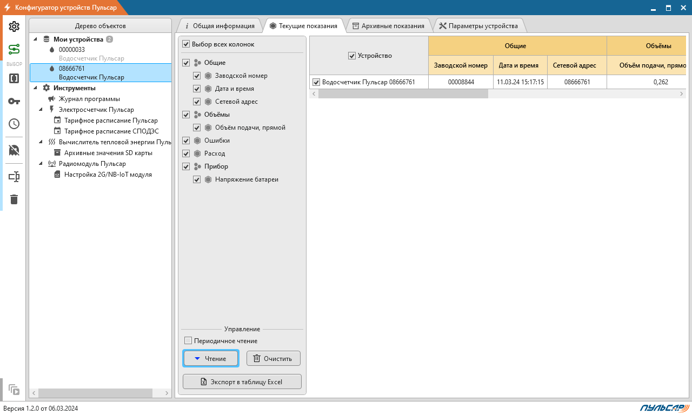Switch to Общая информация tab

[219, 25]
